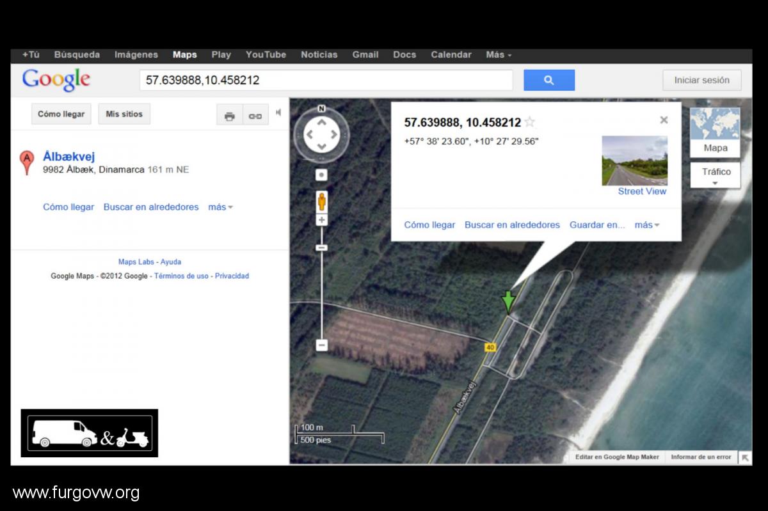
Task: Open Gmail in top bar
Action: [365, 54]
